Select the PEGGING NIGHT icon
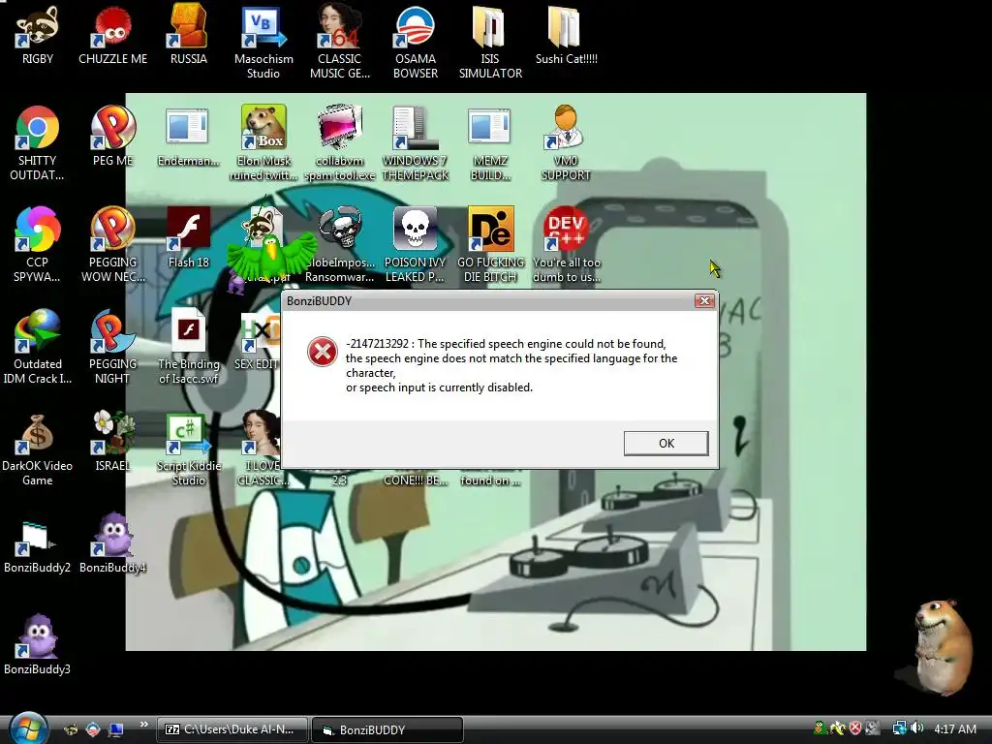The image size is (992, 744). [x=112, y=347]
